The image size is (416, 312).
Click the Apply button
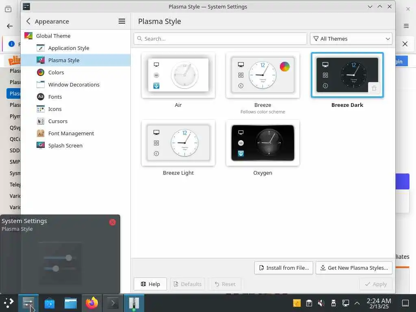pos(376,284)
